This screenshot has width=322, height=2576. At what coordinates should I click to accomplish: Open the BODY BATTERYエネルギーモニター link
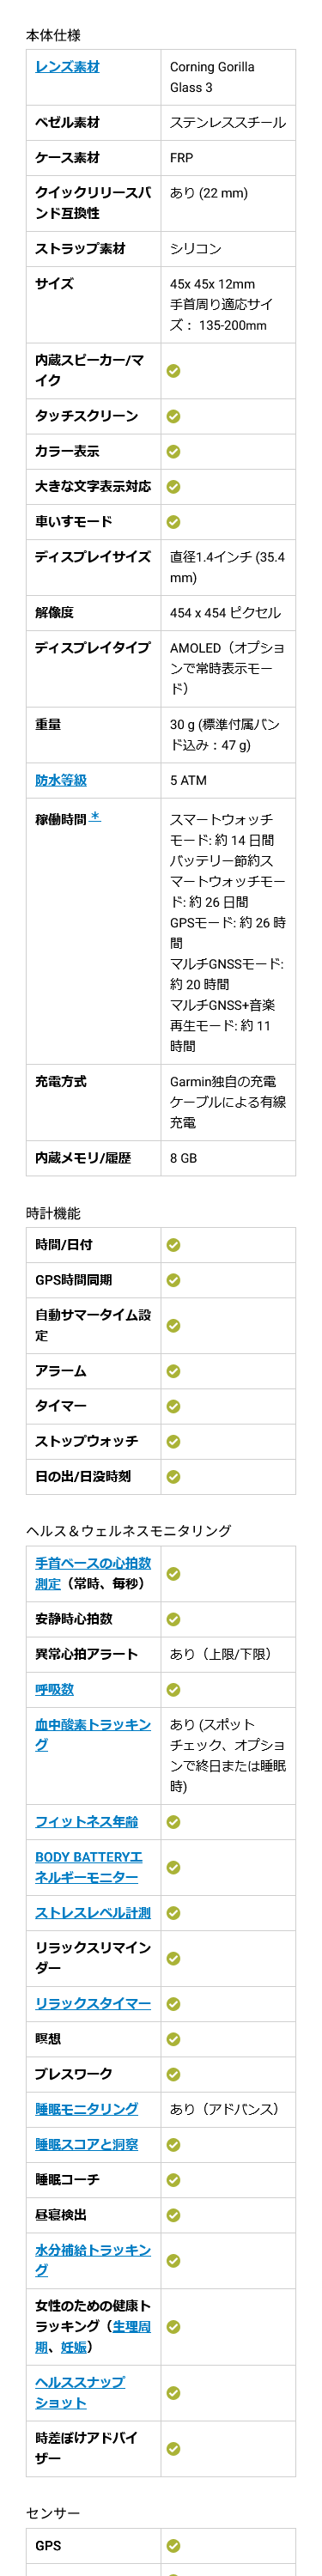pyautogui.click(x=89, y=1866)
